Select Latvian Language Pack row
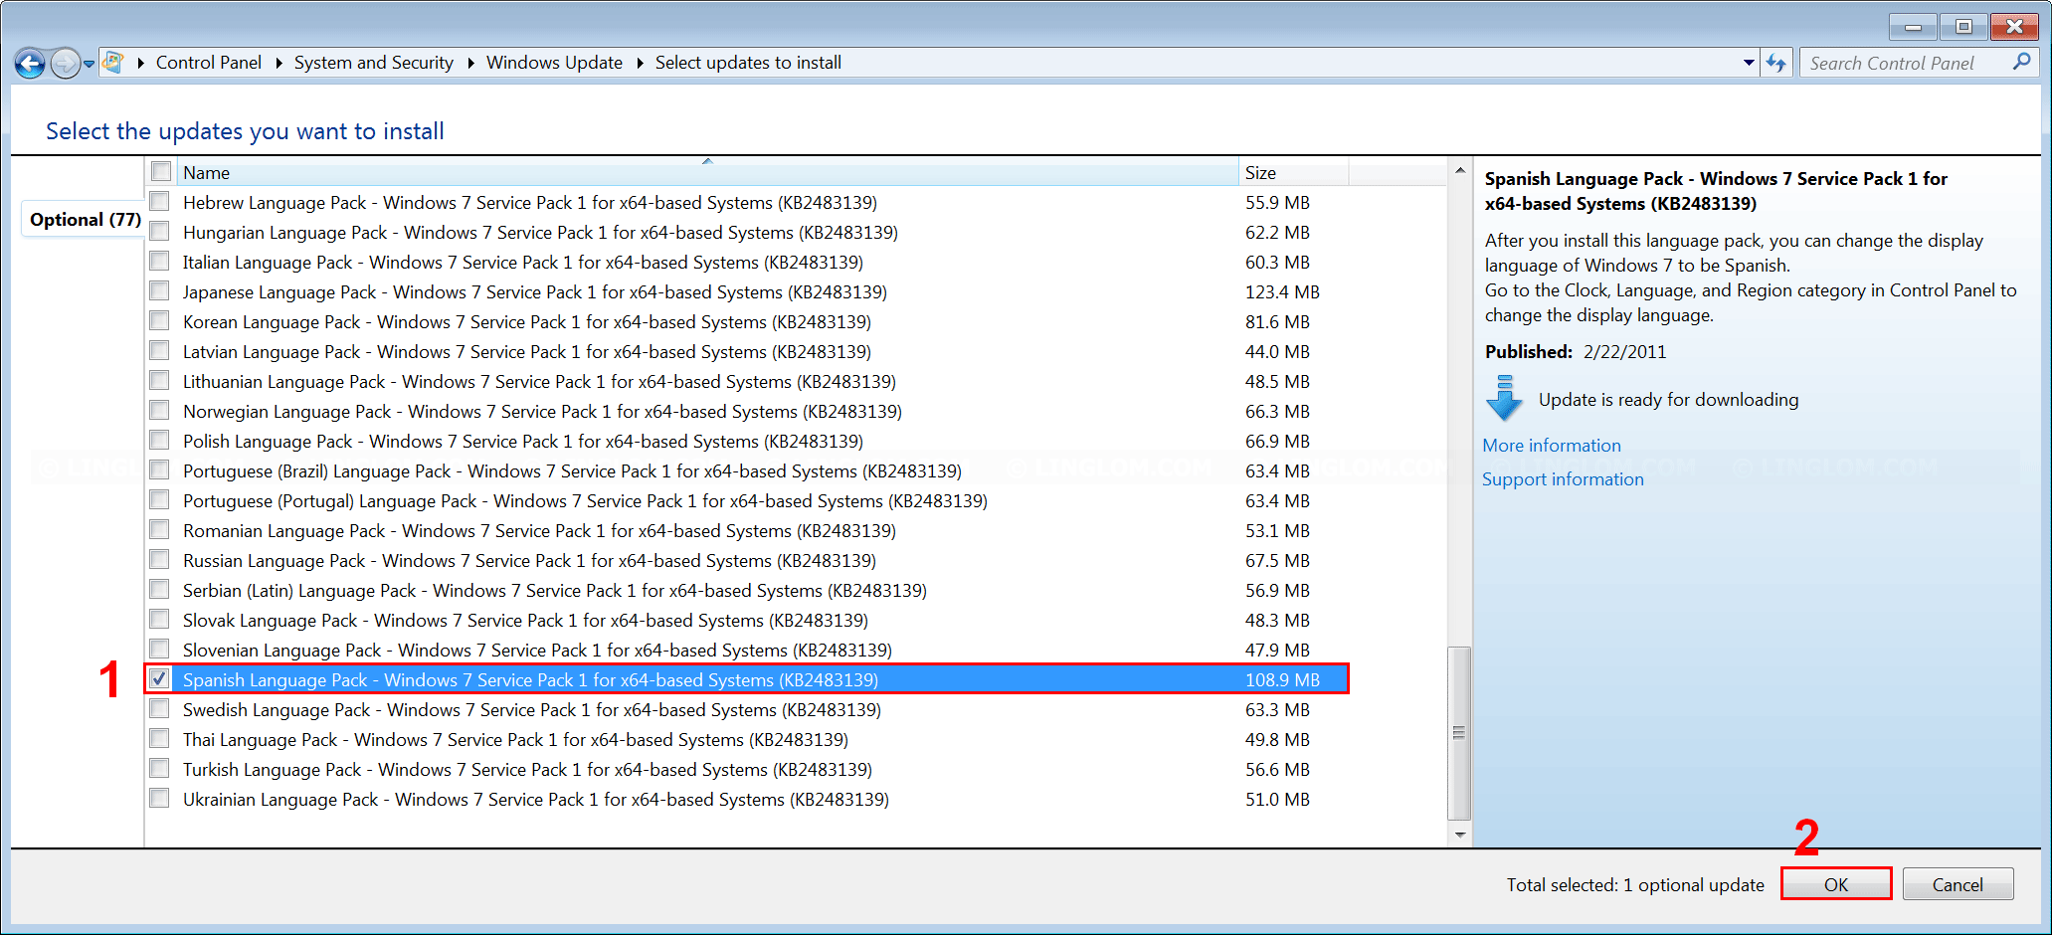This screenshot has width=2052, height=935. click(746, 352)
